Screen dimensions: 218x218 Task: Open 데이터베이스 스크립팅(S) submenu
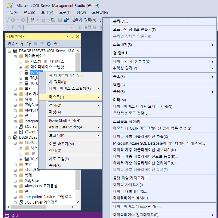click(x=70, y=89)
